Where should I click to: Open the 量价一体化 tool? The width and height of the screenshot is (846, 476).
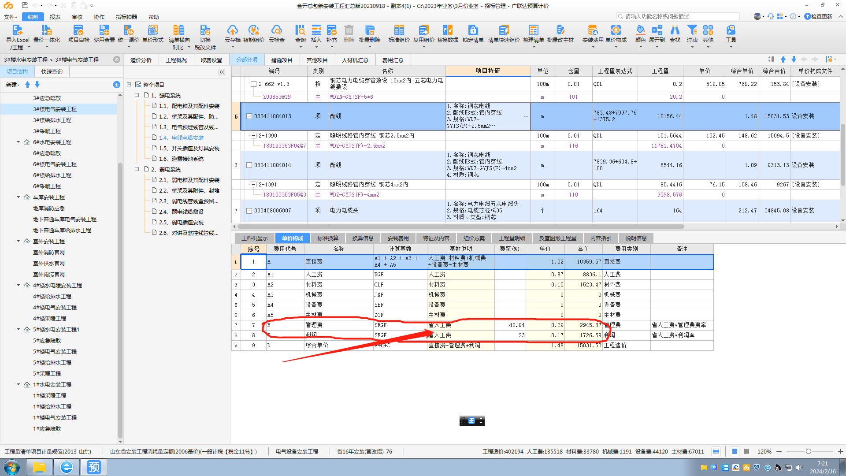(46, 30)
